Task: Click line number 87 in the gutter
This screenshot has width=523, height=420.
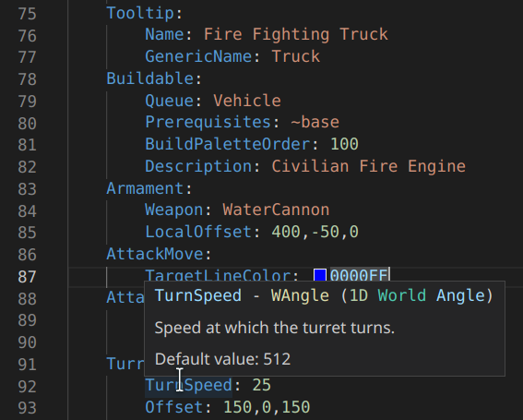Action: click(x=27, y=277)
